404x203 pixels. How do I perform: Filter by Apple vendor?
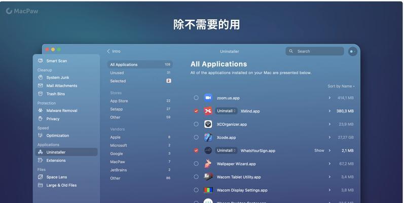140,137
